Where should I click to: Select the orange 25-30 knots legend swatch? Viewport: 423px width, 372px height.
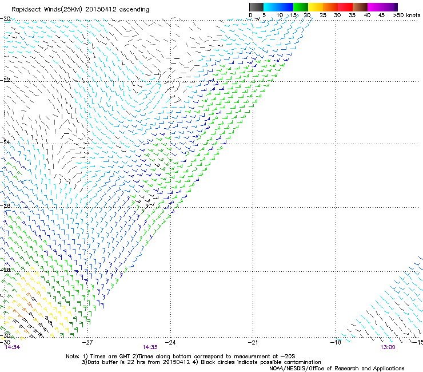click(330, 7)
